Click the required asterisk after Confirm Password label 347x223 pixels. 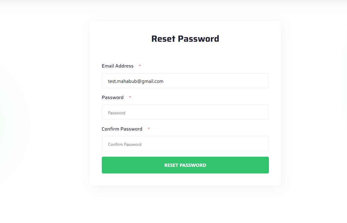pos(149,129)
